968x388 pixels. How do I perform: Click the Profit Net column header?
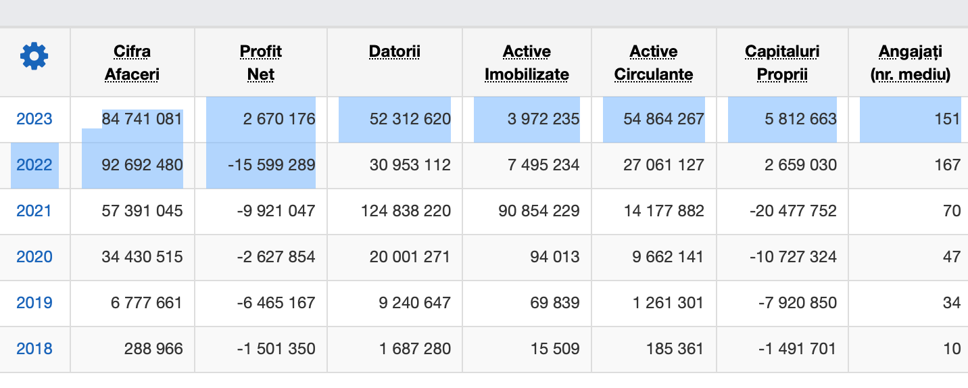pos(260,62)
